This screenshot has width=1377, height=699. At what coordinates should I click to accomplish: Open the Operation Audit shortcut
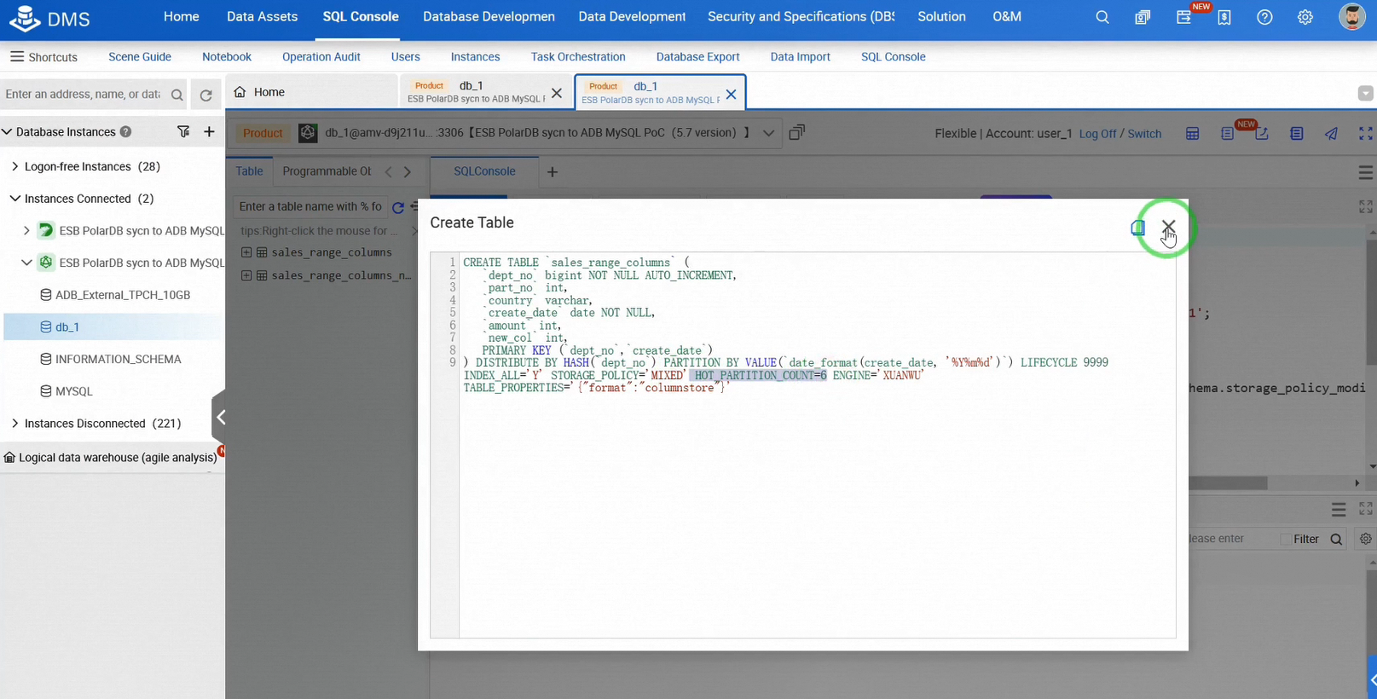[x=321, y=57]
